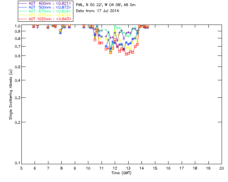The width and height of the screenshot is (228, 182).
Task: Click the y-axis tick label 0.3
Action: pyautogui.click(x=17, y=98)
